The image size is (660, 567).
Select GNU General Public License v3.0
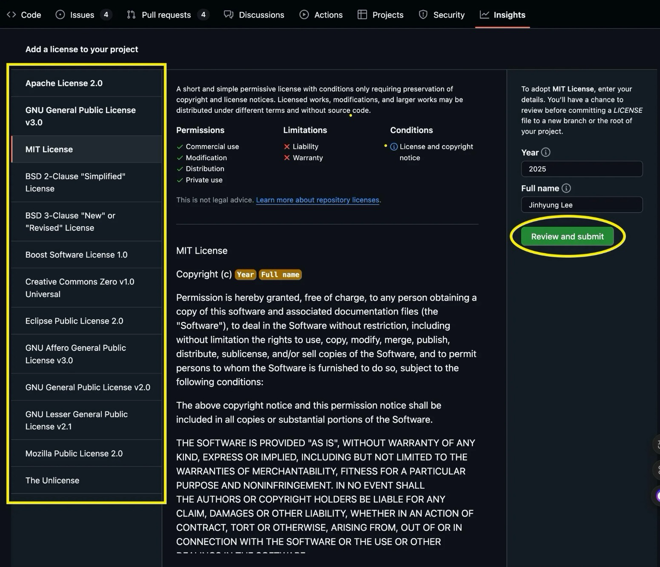click(86, 116)
